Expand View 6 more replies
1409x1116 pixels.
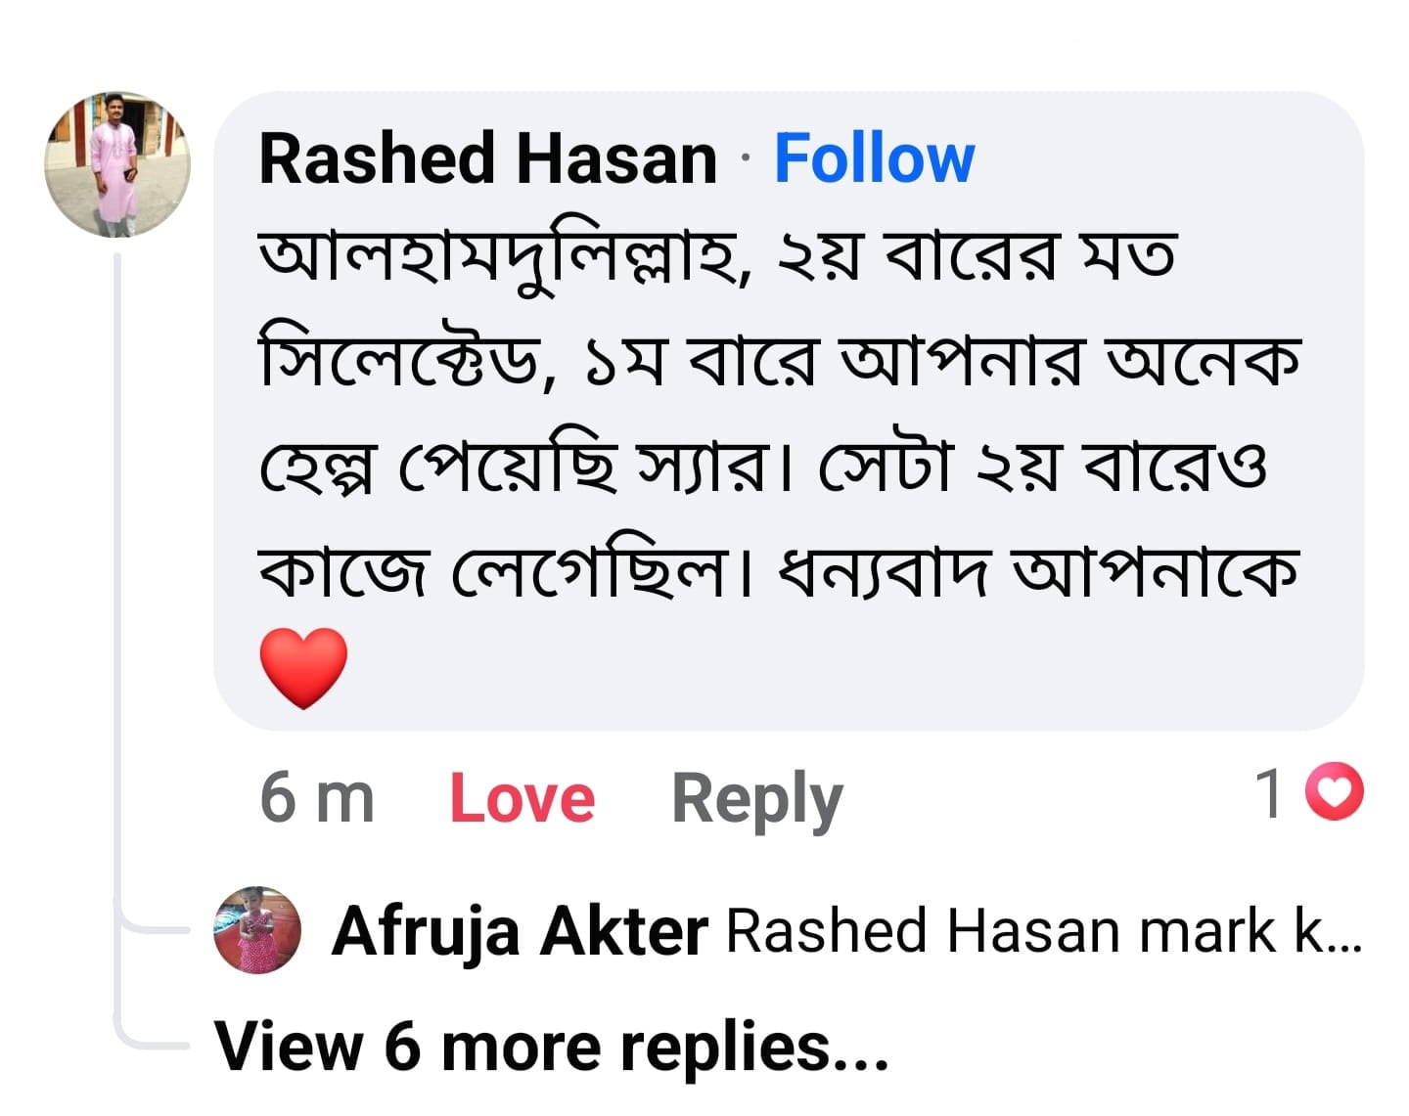coord(551,1046)
